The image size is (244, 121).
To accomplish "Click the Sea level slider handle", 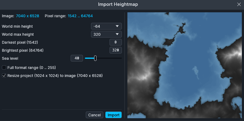I will pos(95,58).
